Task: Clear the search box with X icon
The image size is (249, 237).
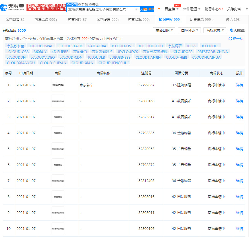Action: click(136, 9)
